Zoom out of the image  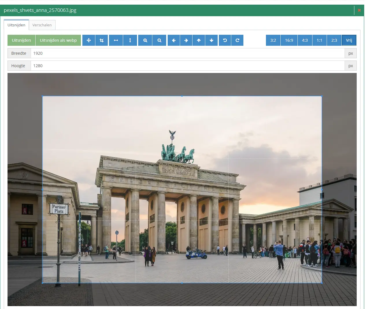pos(159,40)
